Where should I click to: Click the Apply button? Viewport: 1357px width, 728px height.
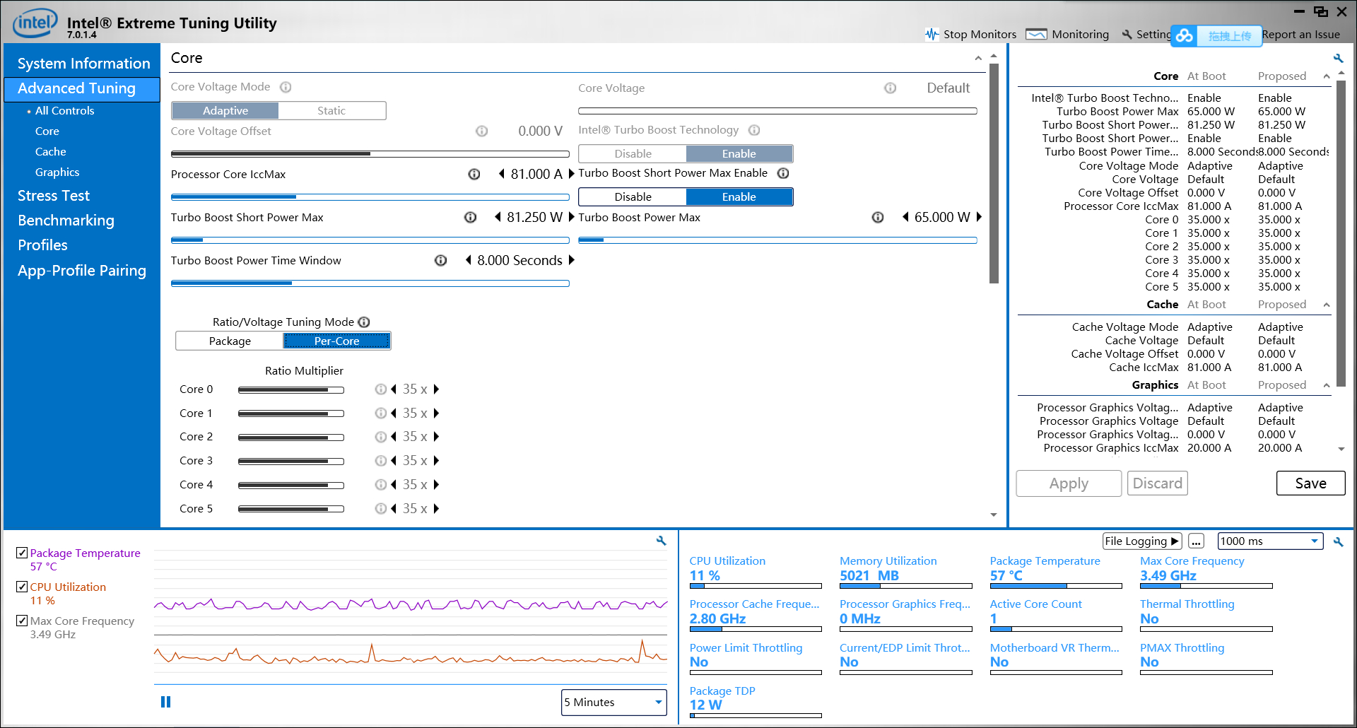(x=1069, y=483)
